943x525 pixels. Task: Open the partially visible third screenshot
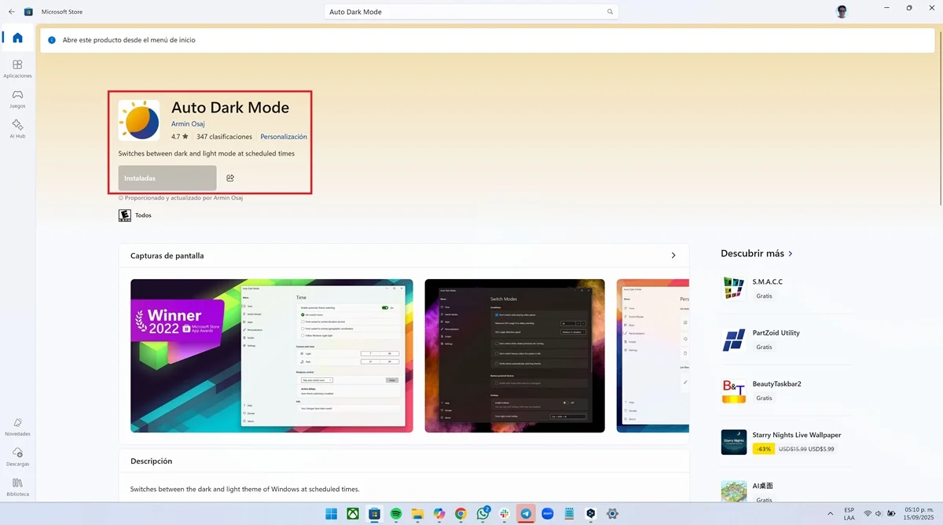(x=653, y=355)
